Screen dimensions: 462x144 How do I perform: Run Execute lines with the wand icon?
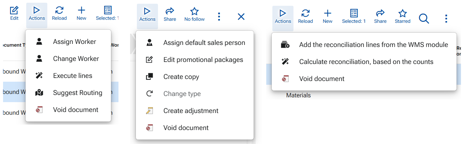coord(72,76)
